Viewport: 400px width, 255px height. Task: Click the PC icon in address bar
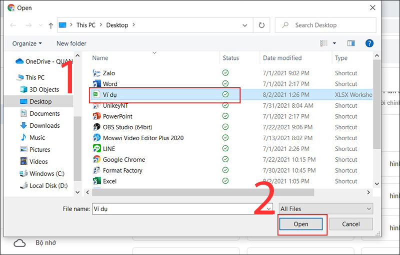click(x=62, y=25)
